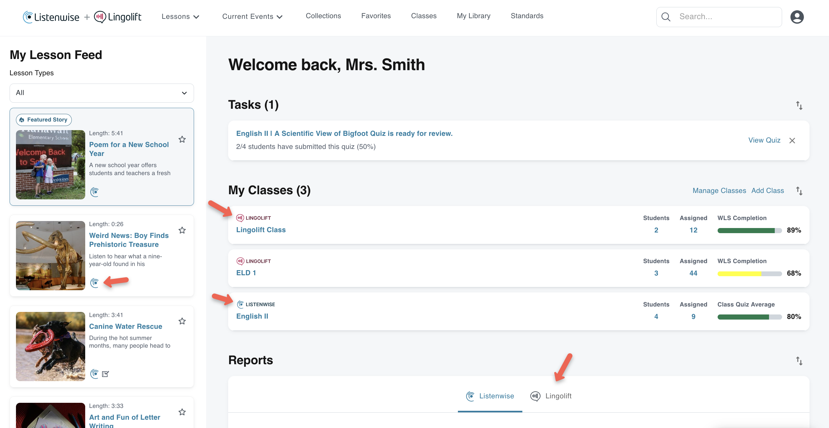Open Collections from the top navigation
Viewport: 829px width, 428px height.
coord(323,16)
